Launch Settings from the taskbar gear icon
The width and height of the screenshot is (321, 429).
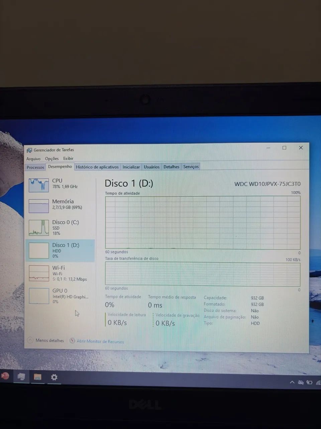click(x=54, y=377)
